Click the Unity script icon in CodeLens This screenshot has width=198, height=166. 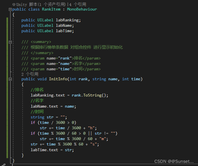click(x=14, y=5)
